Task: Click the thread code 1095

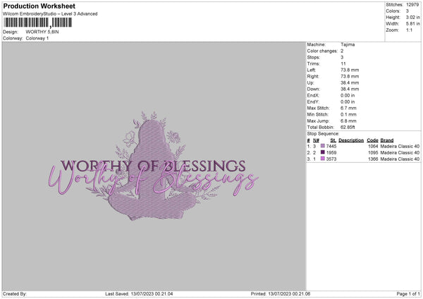Action: (373, 153)
